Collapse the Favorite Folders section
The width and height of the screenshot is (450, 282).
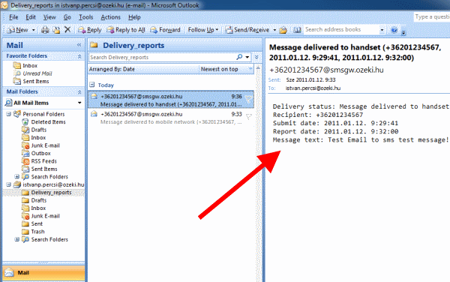(79, 56)
